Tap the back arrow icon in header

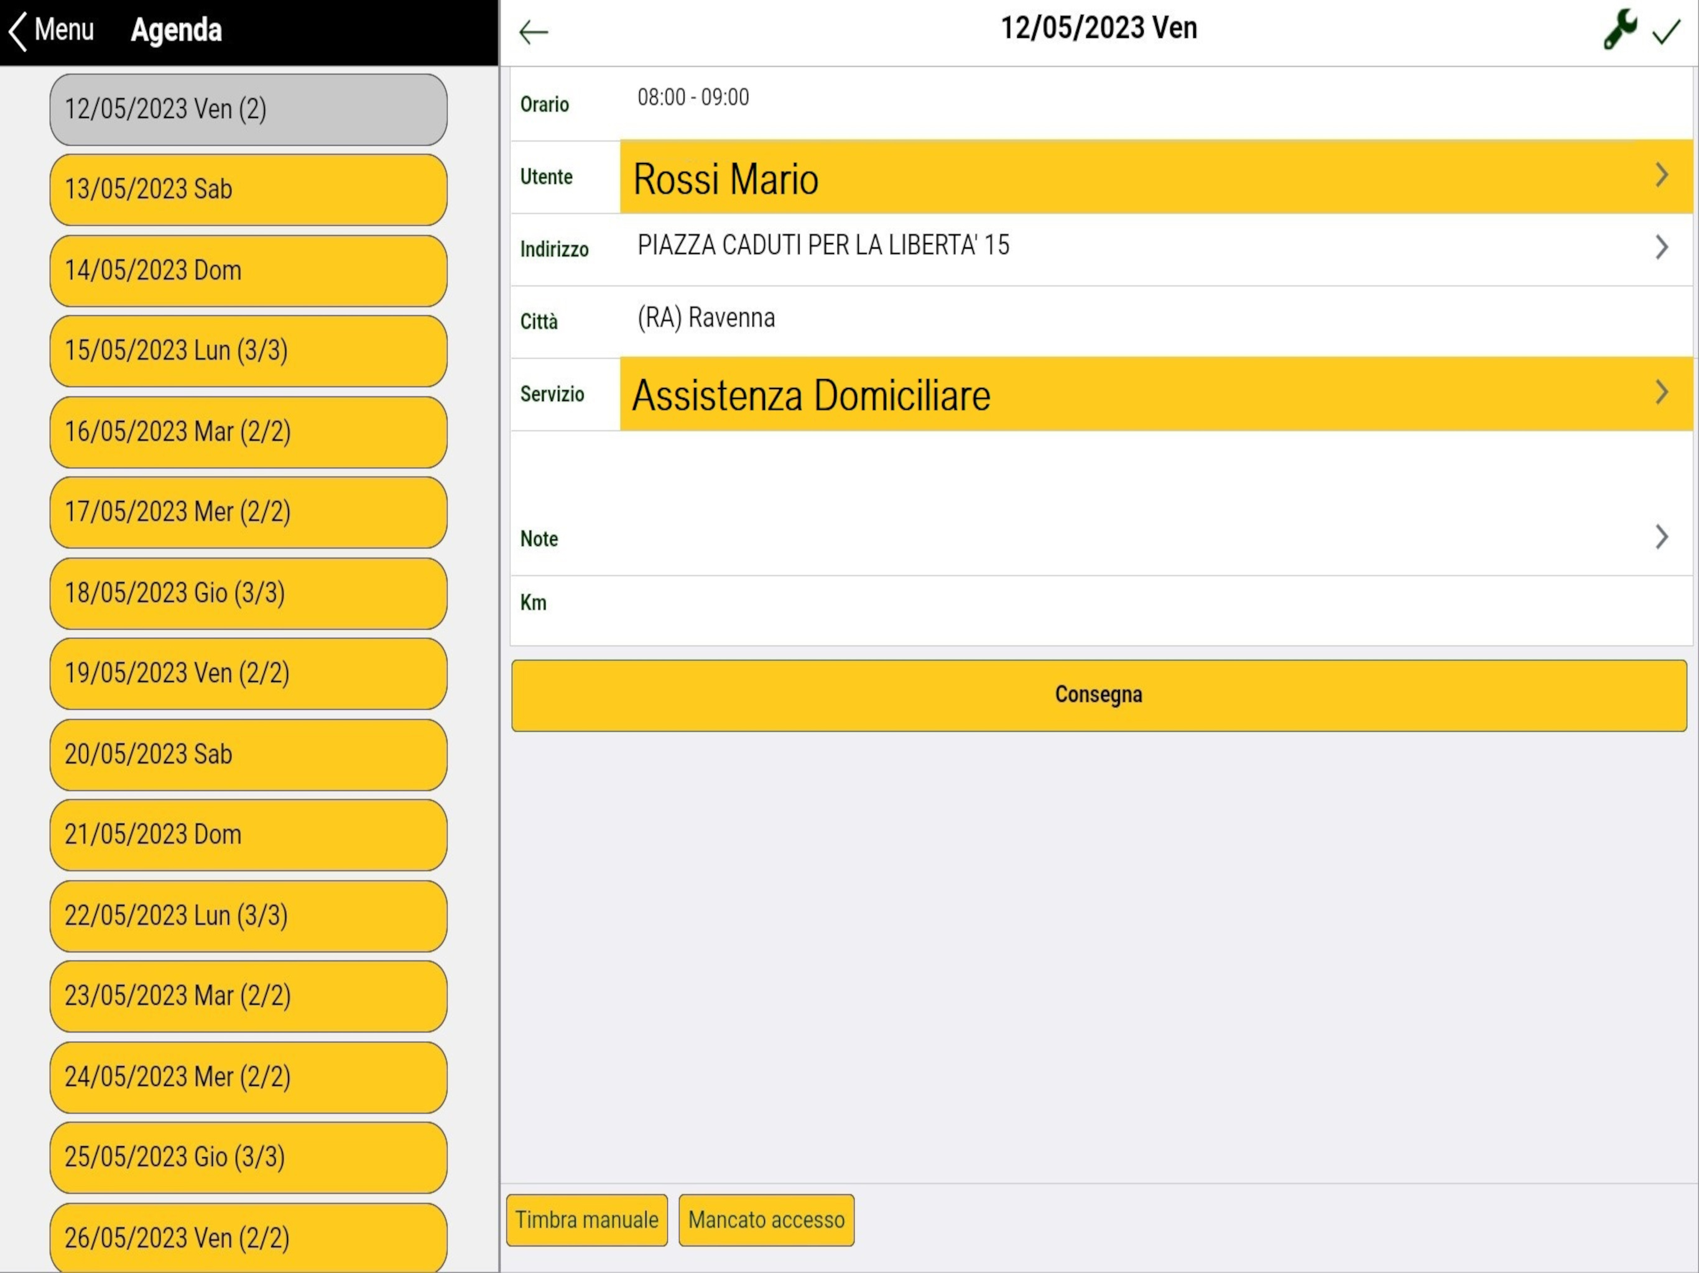click(533, 32)
